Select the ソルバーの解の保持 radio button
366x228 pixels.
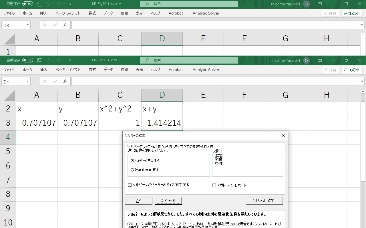[x=132, y=161]
